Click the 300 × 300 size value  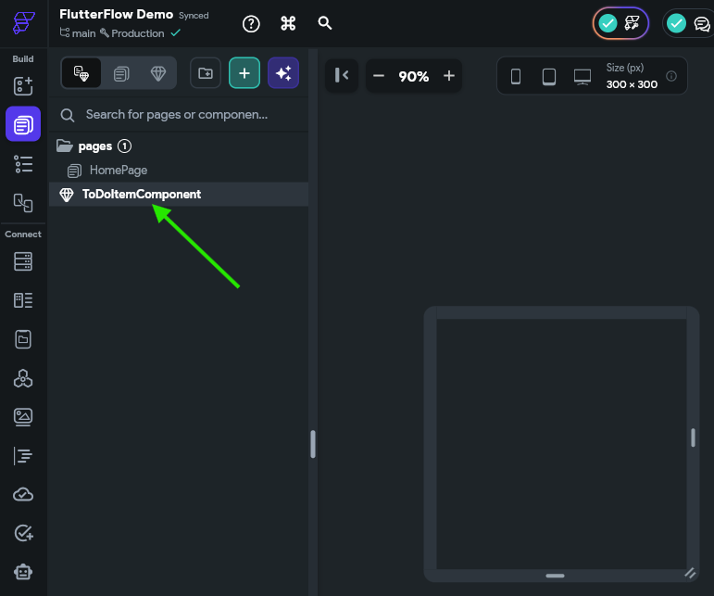pos(632,84)
